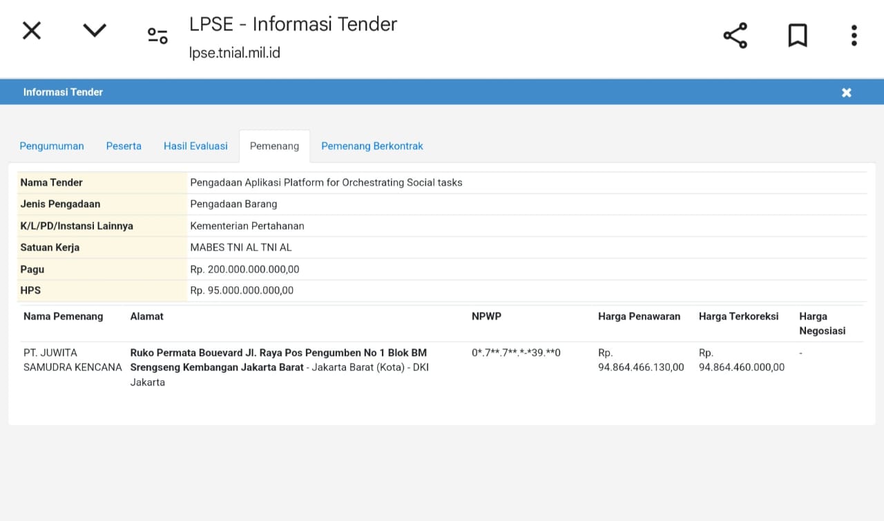884x521 pixels.
Task: Click the page title LPSE - Informasi Tender
Action: (294, 24)
